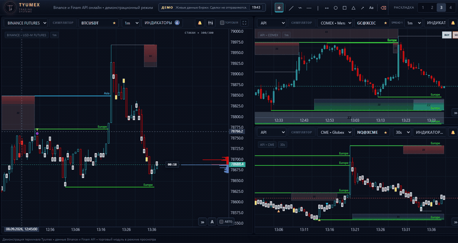
Task: Open the BINANCE FUTURES source dropdown
Action: [26, 23]
